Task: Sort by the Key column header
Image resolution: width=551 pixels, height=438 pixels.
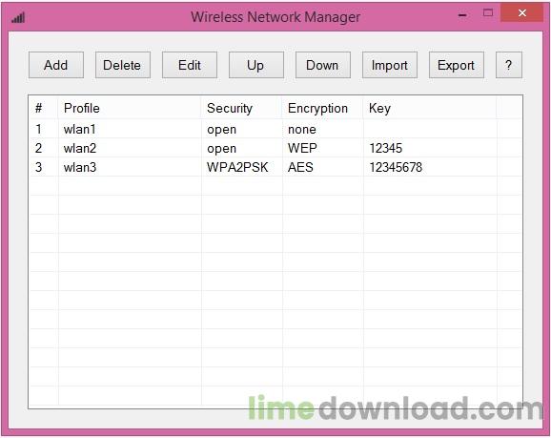Action: click(x=430, y=108)
